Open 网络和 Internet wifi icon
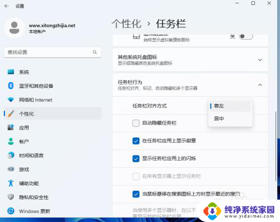The image size is (280, 222). click(11, 100)
